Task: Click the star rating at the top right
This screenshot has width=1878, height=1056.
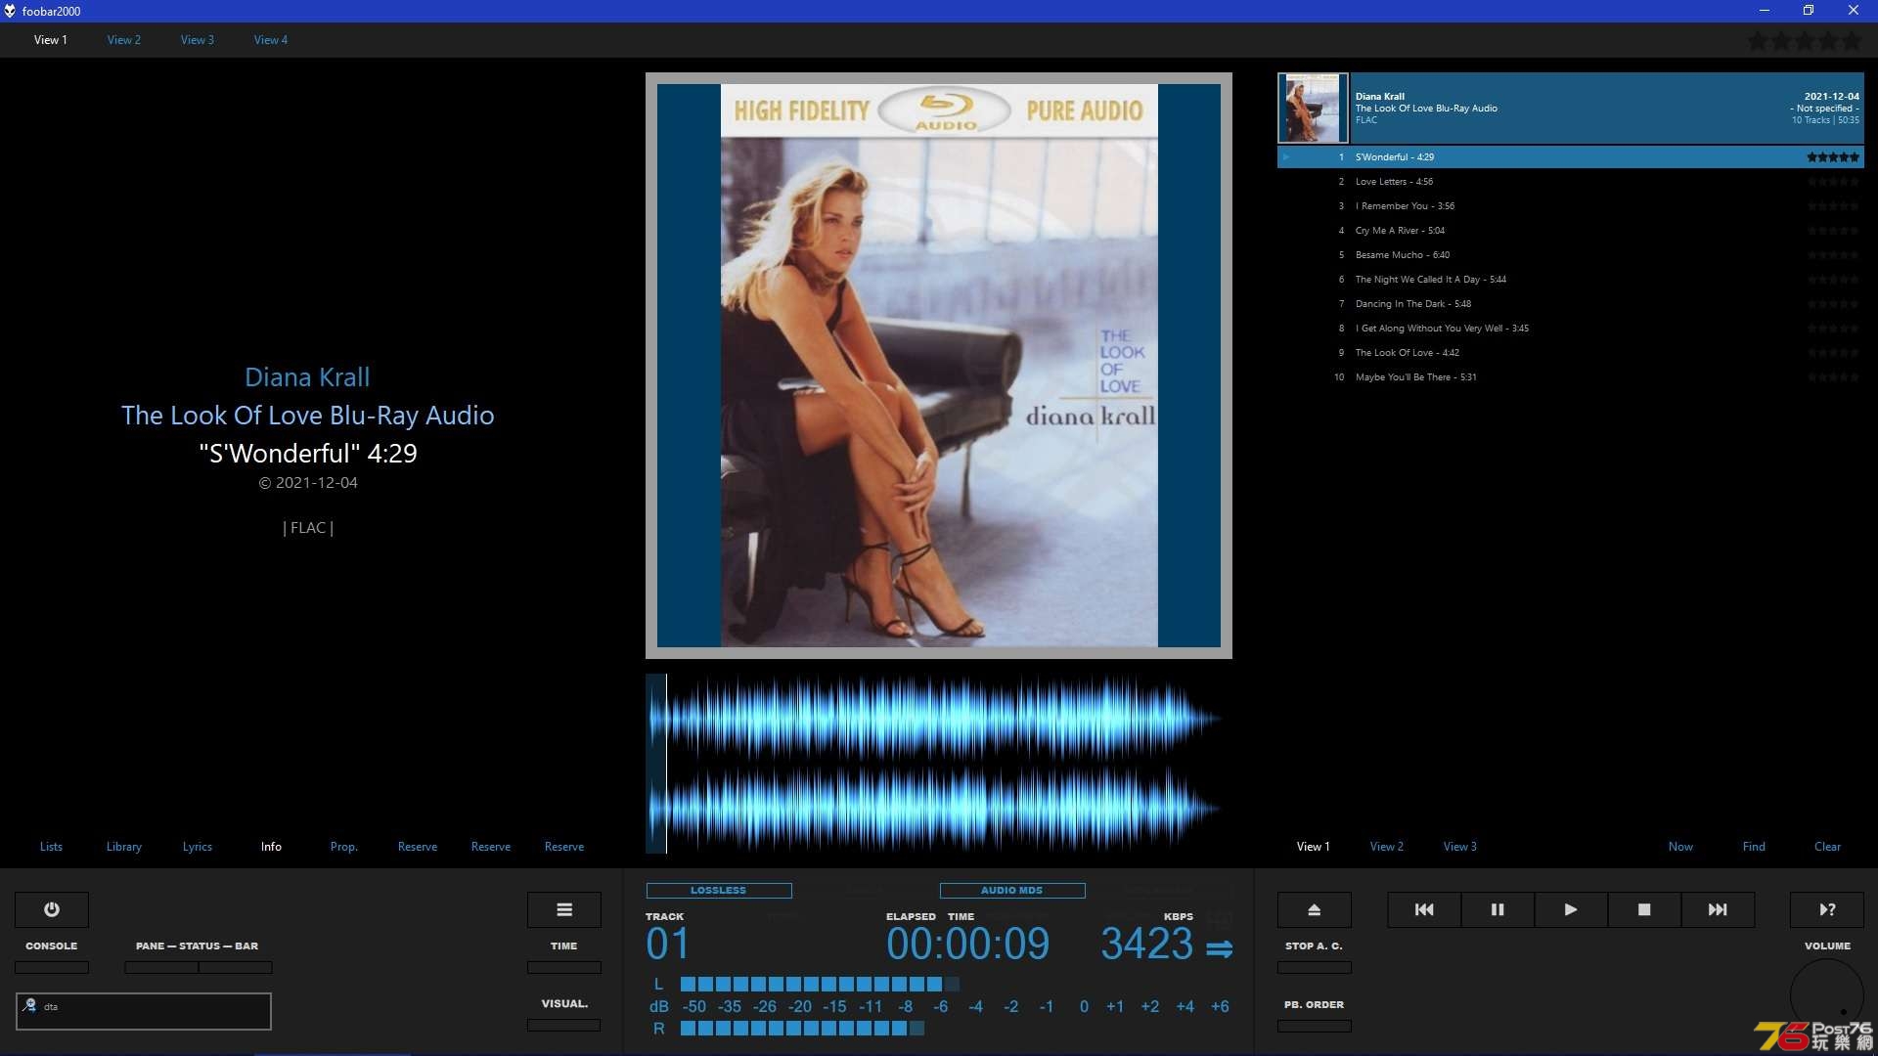Action: click(x=1805, y=41)
